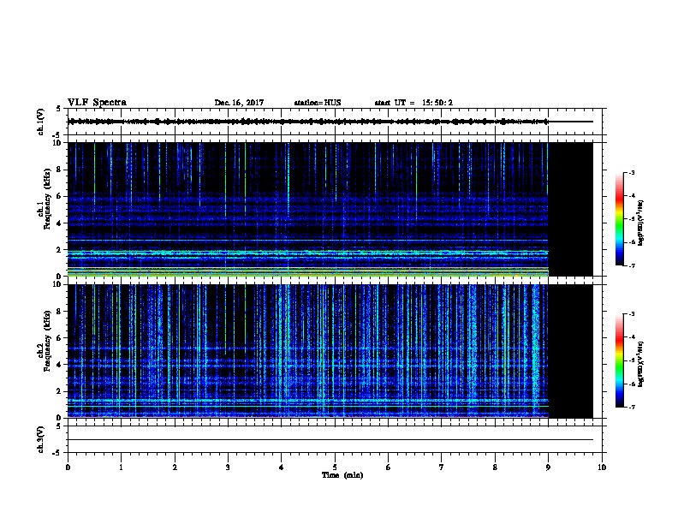This screenshot has width=678, height=524.
Task: Click the time axis tick label "9"
Action: [x=548, y=467]
